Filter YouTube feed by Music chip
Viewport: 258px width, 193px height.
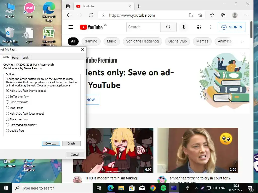click(x=112, y=41)
